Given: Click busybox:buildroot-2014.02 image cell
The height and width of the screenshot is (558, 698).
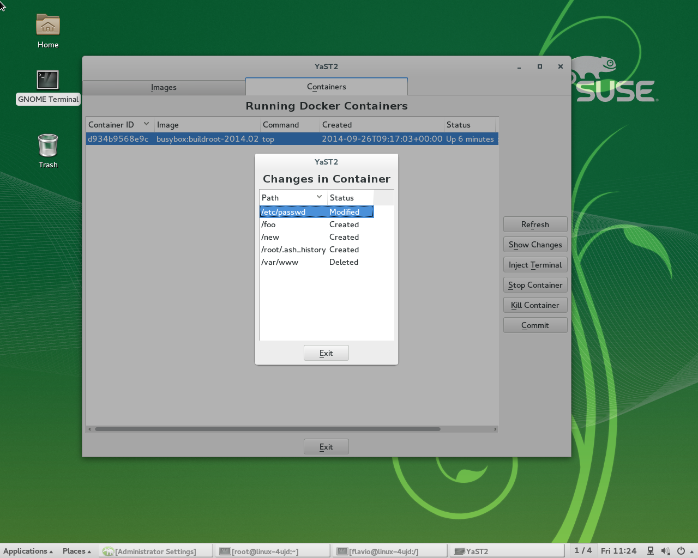Looking at the screenshot, I should (x=207, y=139).
